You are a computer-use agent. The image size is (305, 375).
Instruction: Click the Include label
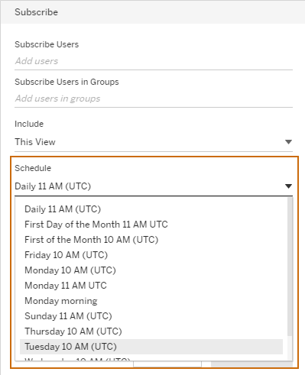click(x=29, y=124)
